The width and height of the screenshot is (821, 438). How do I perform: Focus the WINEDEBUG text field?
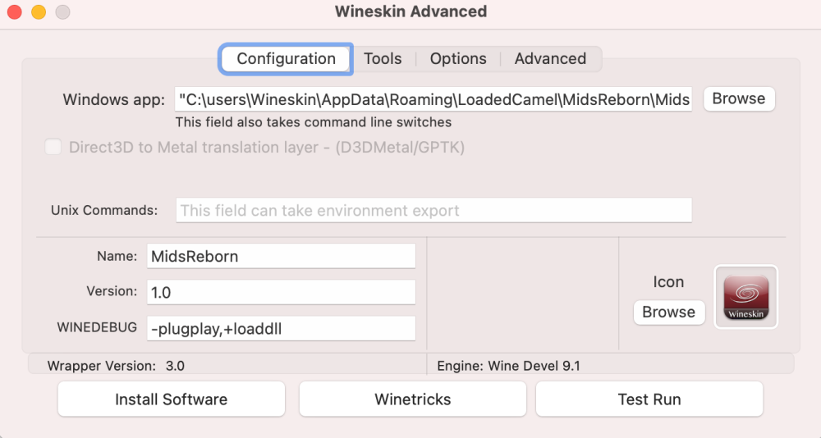[x=281, y=328]
